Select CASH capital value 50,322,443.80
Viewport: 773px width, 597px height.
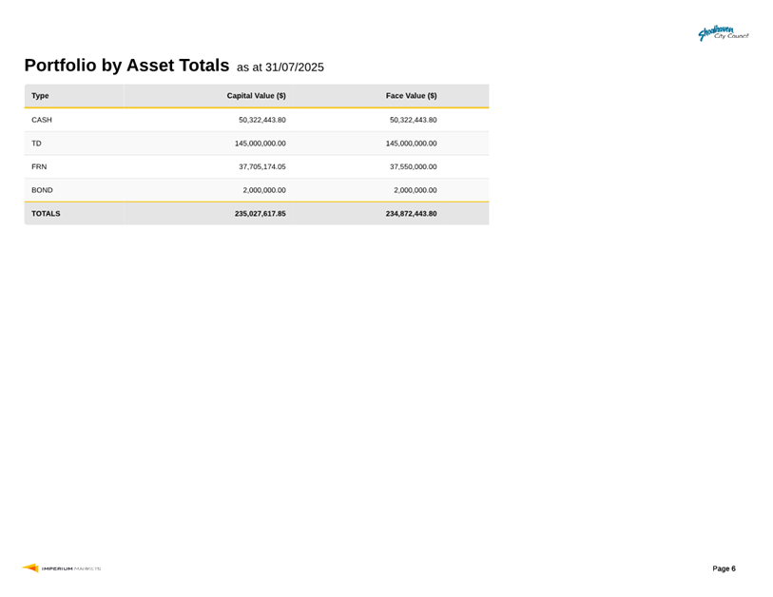point(261,120)
